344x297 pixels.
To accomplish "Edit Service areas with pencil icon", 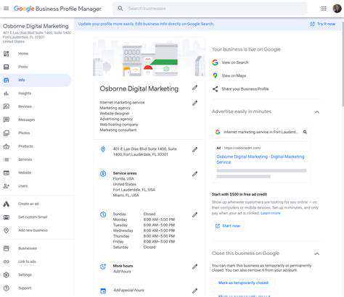I will [194, 174].
